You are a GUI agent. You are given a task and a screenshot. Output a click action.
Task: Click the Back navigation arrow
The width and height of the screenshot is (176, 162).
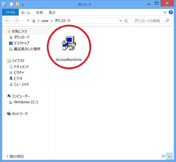pos(7,20)
